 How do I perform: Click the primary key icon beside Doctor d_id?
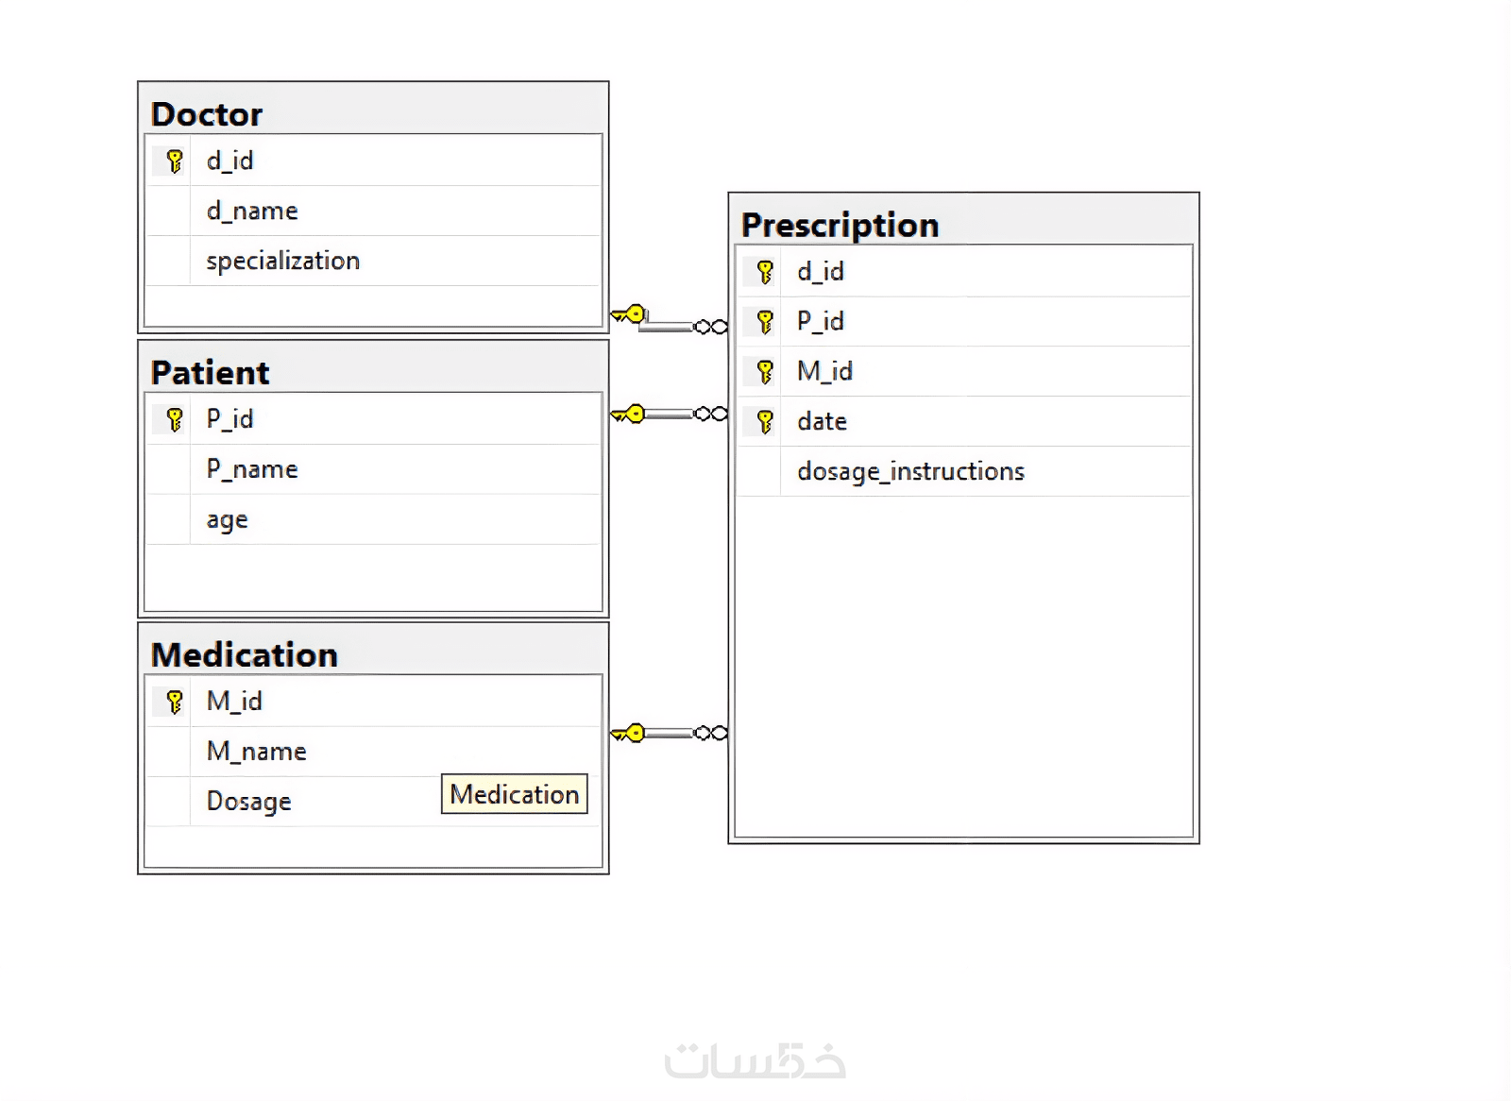pos(175,161)
